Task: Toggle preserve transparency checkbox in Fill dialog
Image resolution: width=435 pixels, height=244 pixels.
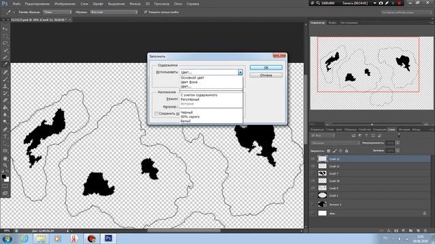Action: pos(156,113)
